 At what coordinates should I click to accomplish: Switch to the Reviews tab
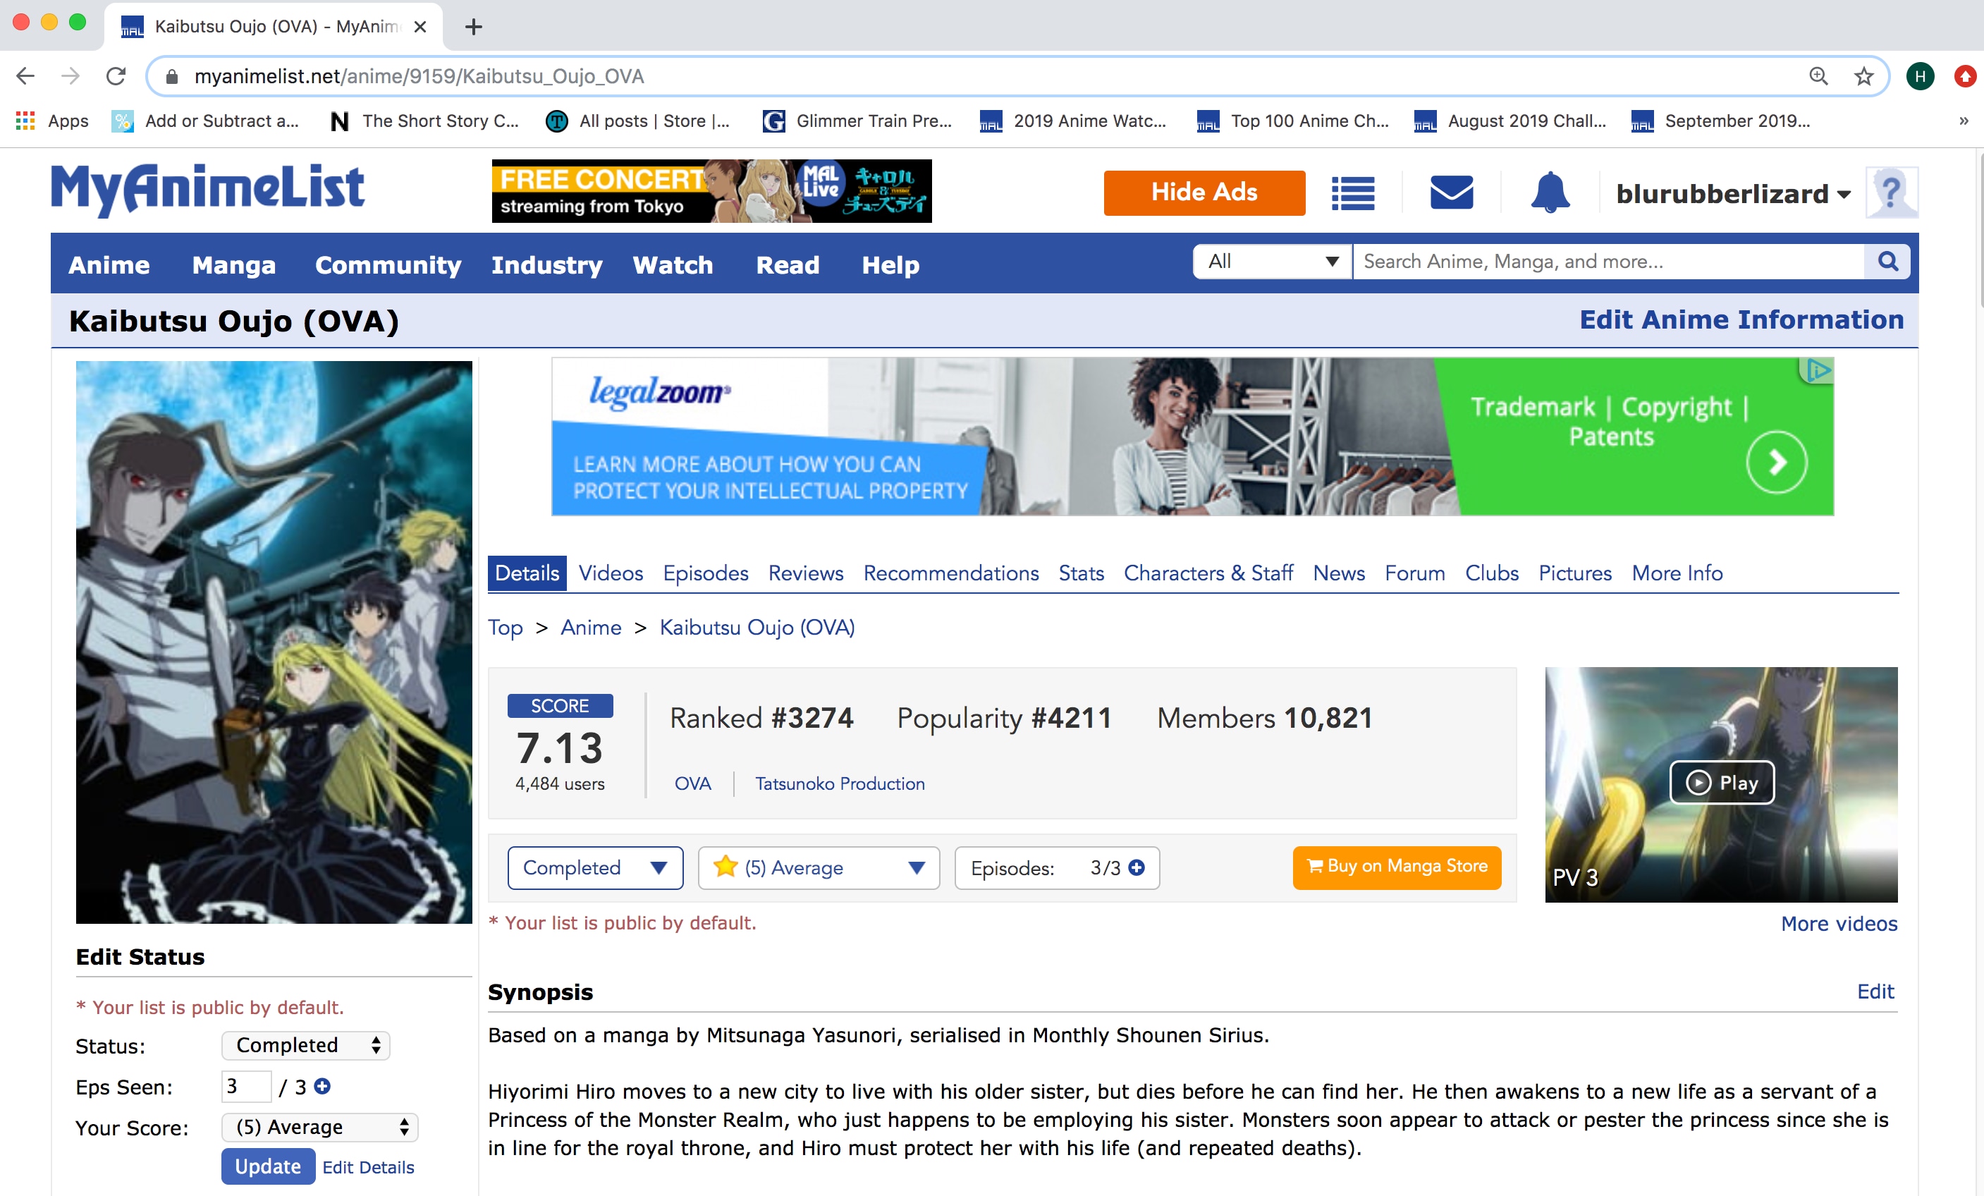click(805, 573)
